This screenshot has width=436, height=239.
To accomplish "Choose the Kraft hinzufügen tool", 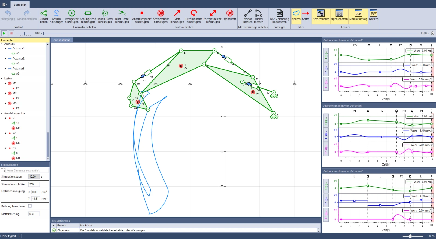I will click(177, 16).
